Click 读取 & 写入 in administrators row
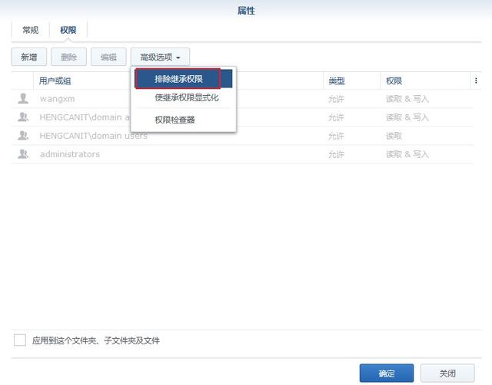Image resolution: width=492 pixels, height=385 pixels. (407, 154)
